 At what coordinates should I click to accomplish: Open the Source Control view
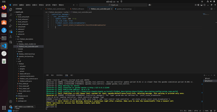pyautogui.click(x=11, y=20)
